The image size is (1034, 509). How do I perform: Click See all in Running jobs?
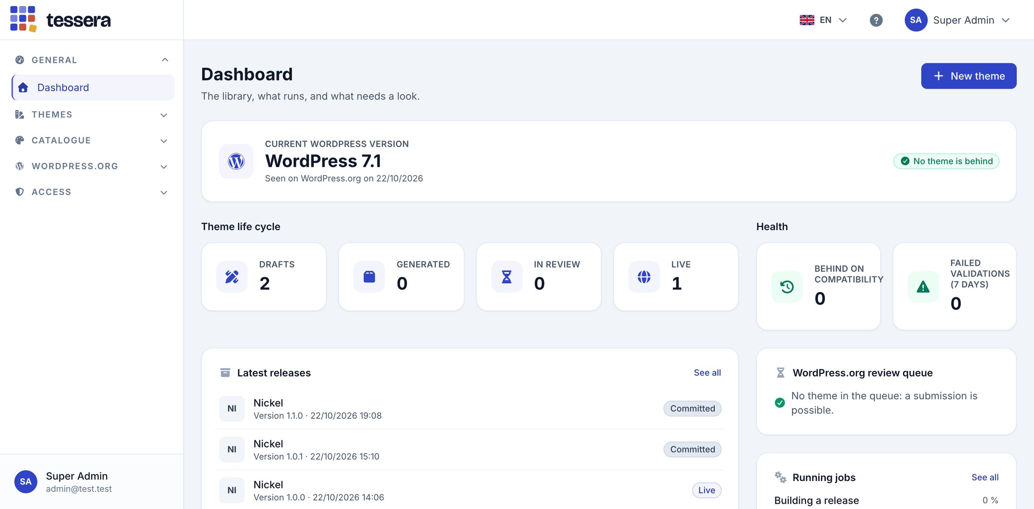coord(985,477)
